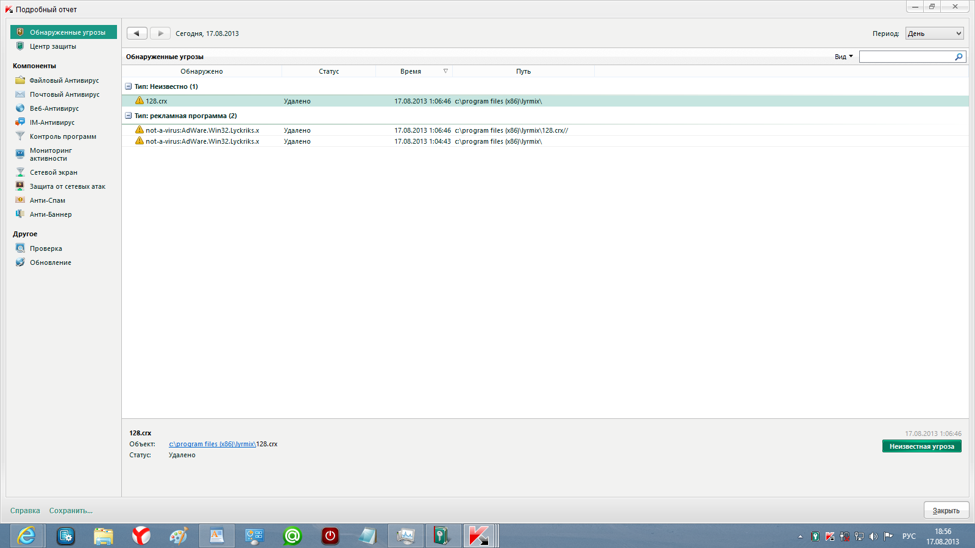Viewport: 975px width, 548px height.
Task: Open the Mail.Ru Agent taskbar icon
Action: [x=292, y=536]
